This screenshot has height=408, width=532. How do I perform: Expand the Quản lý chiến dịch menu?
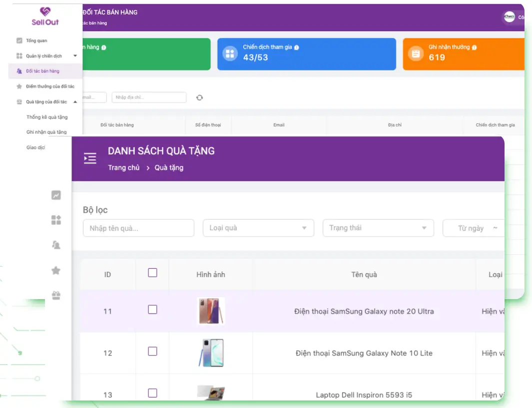tap(46, 56)
